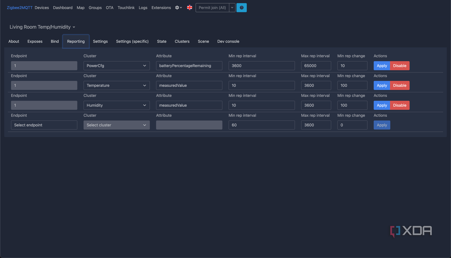Screen dimensions: 451x258
Task: Go to Devices page
Action: (42, 8)
